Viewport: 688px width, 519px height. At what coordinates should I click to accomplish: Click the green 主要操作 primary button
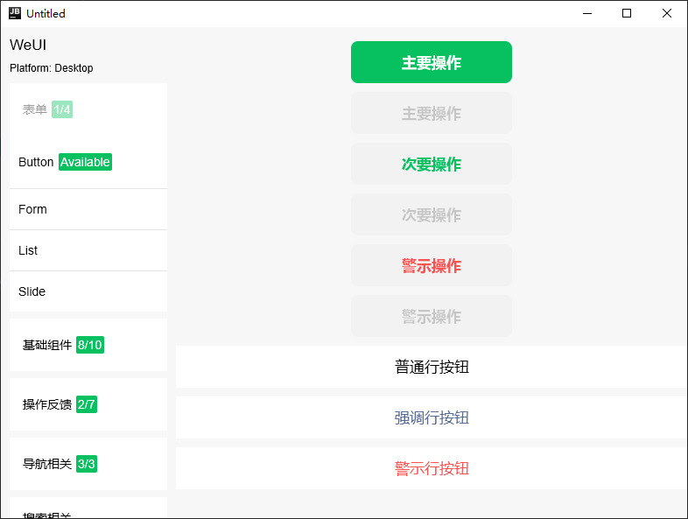coord(432,62)
